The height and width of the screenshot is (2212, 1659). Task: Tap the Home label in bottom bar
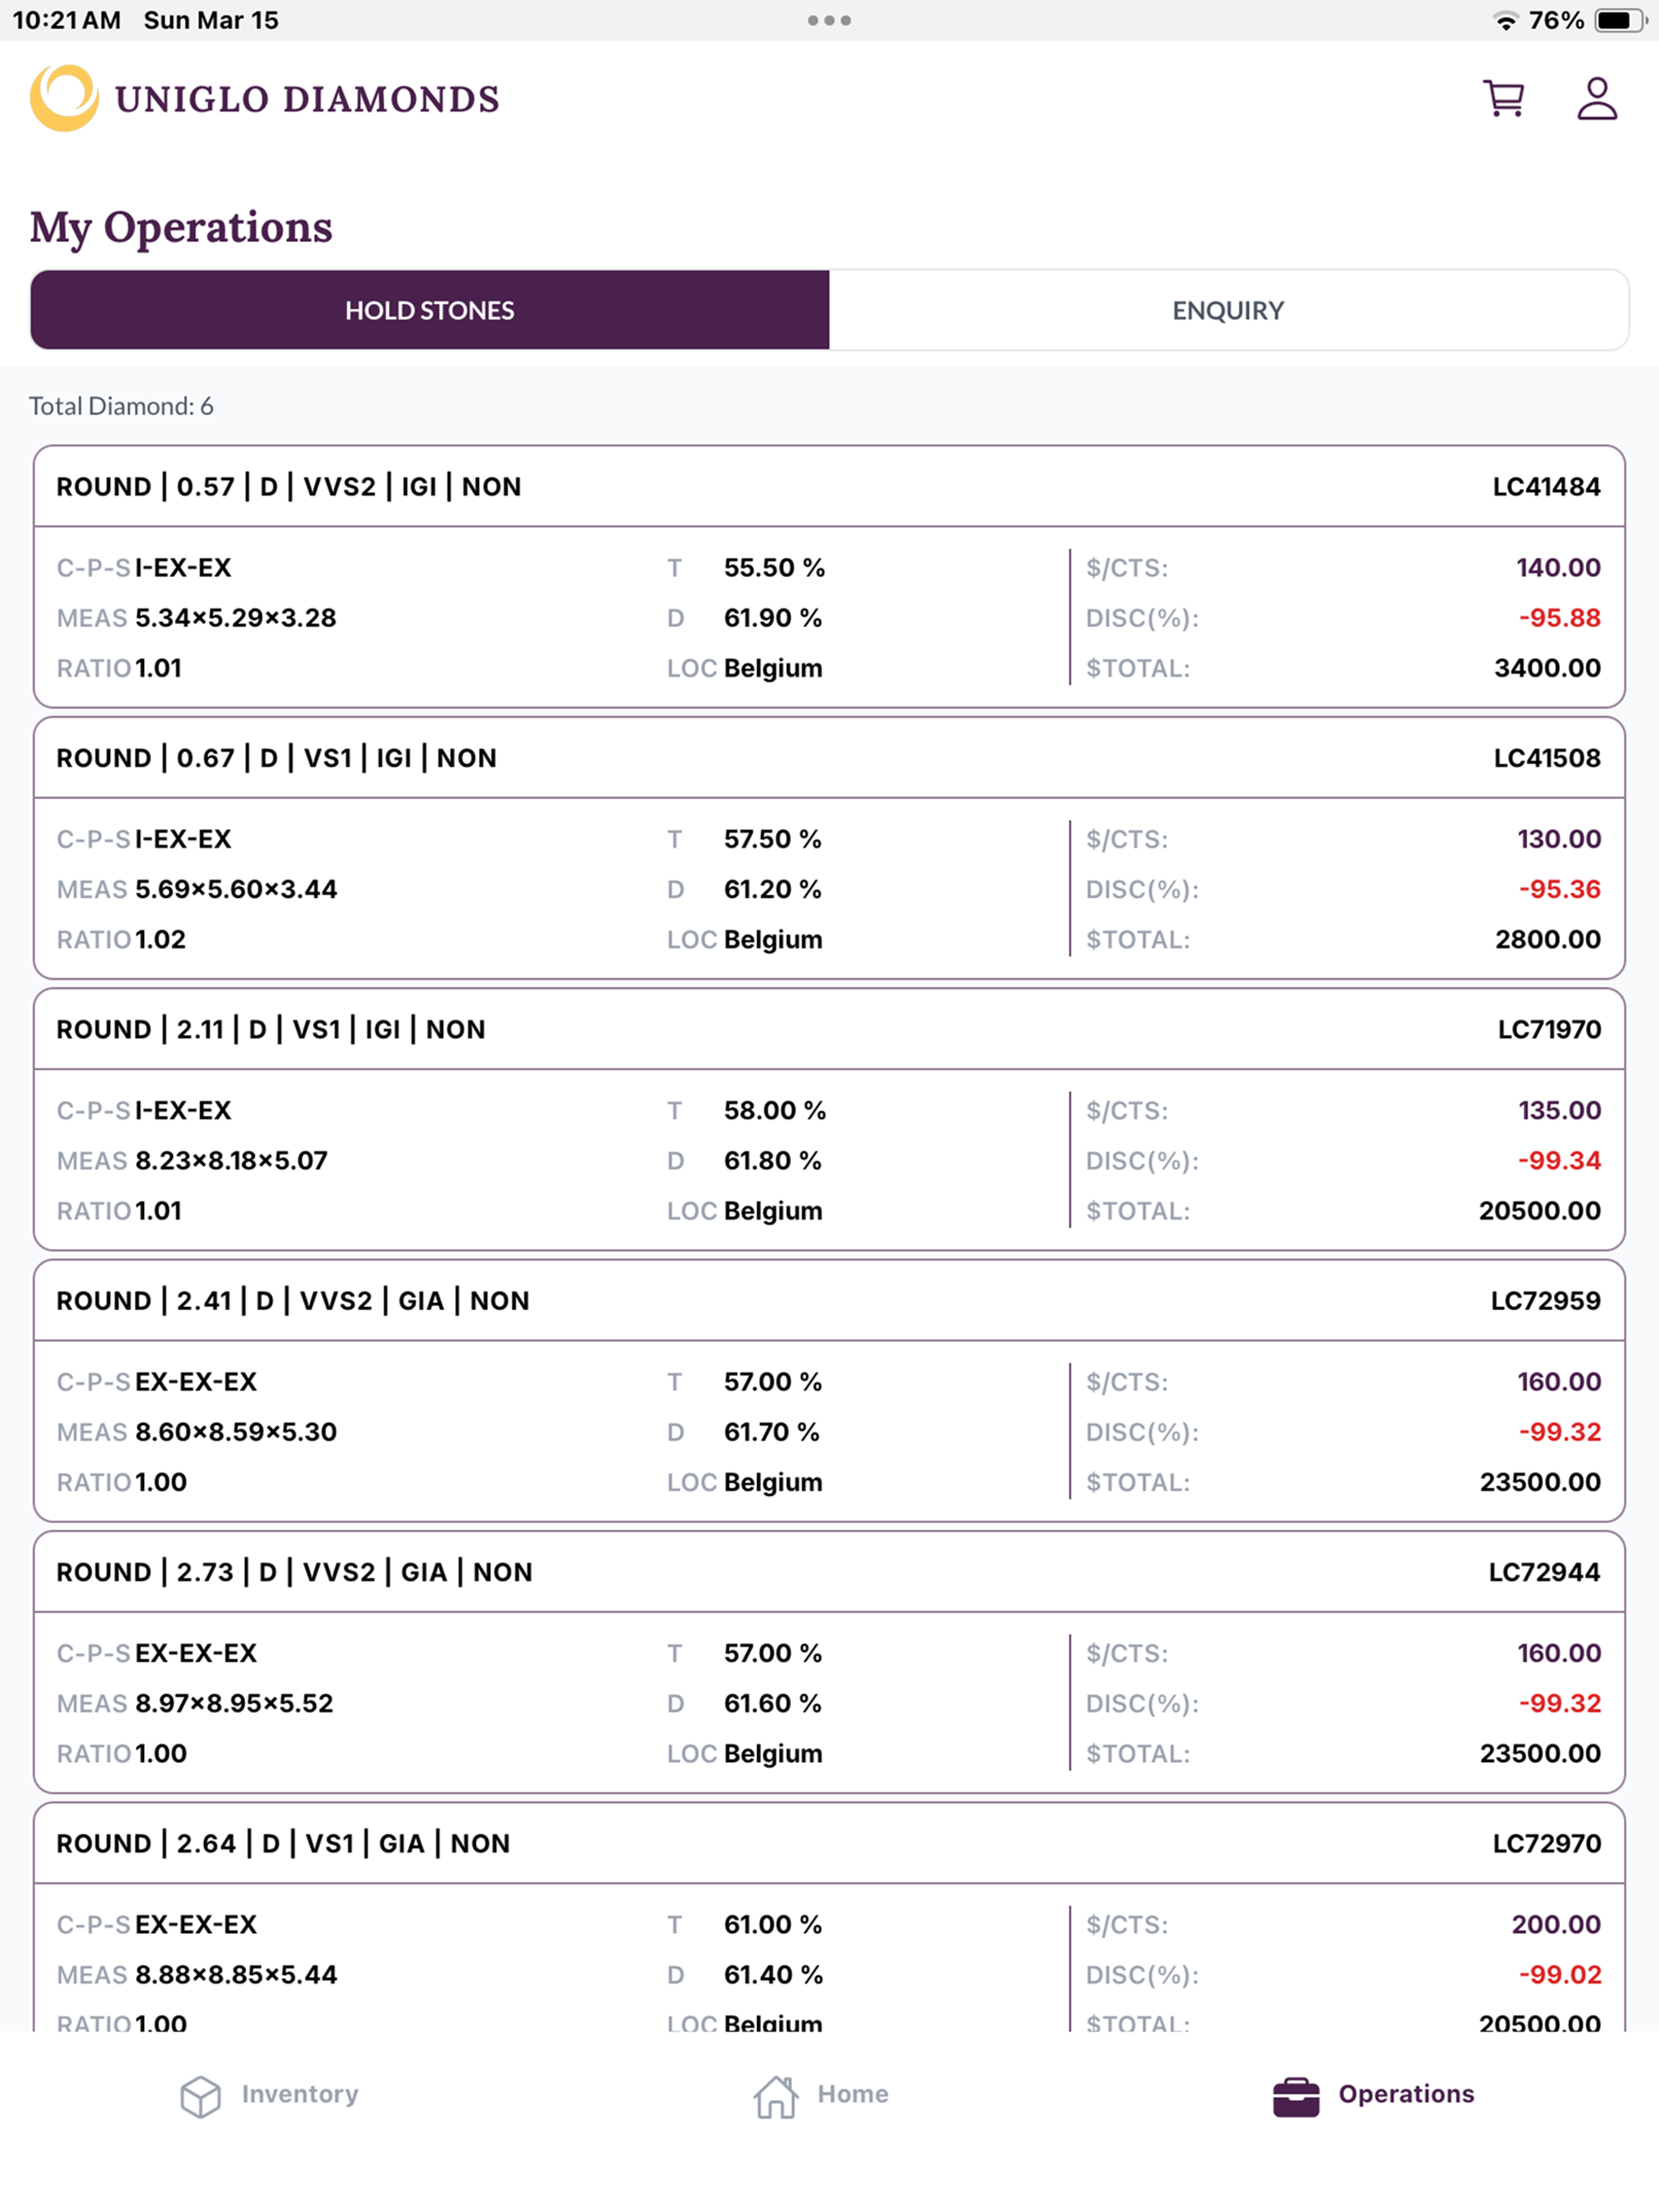(853, 2094)
